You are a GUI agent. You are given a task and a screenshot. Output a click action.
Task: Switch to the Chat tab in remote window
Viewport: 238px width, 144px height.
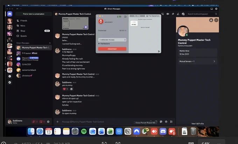[x=137, y=16]
